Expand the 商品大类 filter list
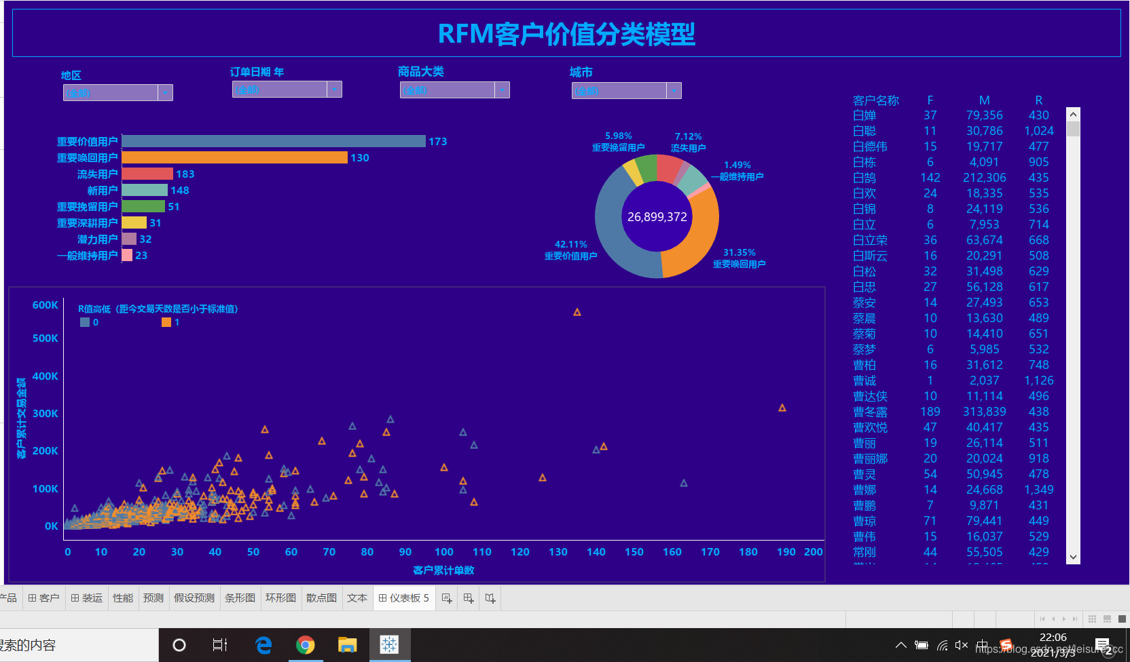The image size is (1130, 662). click(503, 90)
